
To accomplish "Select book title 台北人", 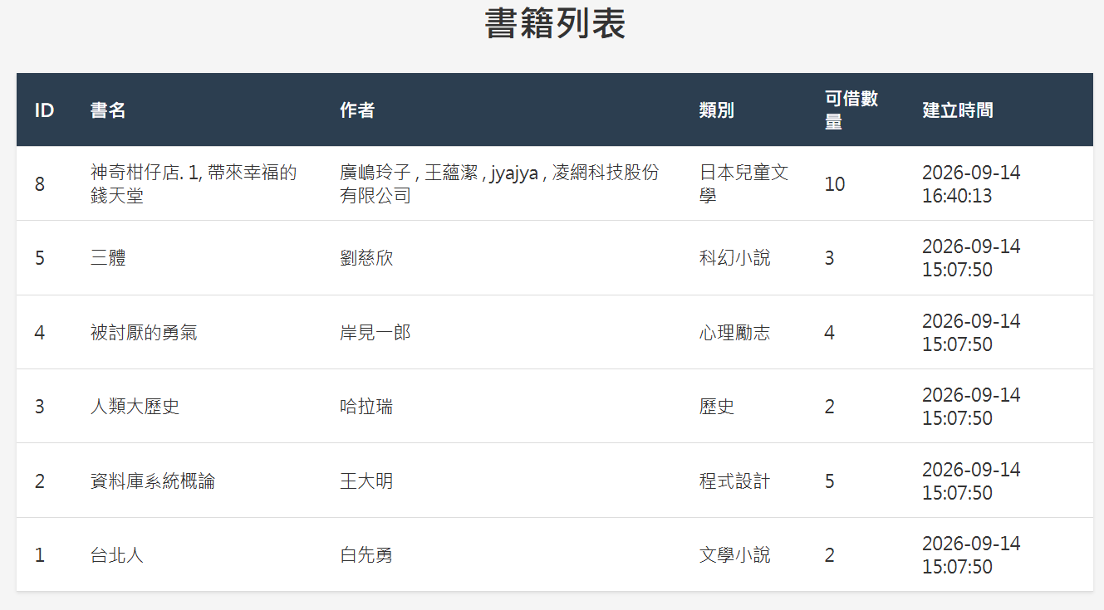I will (x=117, y=555).
